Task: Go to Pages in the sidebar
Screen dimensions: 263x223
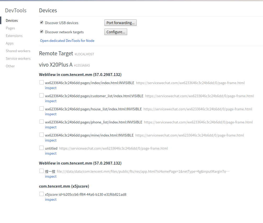Action: (10, 28)
